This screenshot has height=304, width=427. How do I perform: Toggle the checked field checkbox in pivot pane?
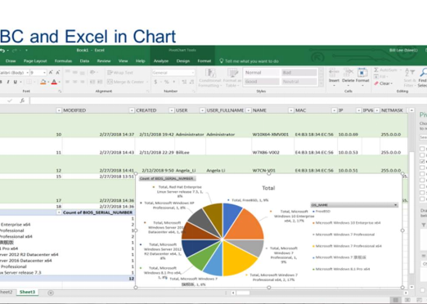[x=422, y=161]
